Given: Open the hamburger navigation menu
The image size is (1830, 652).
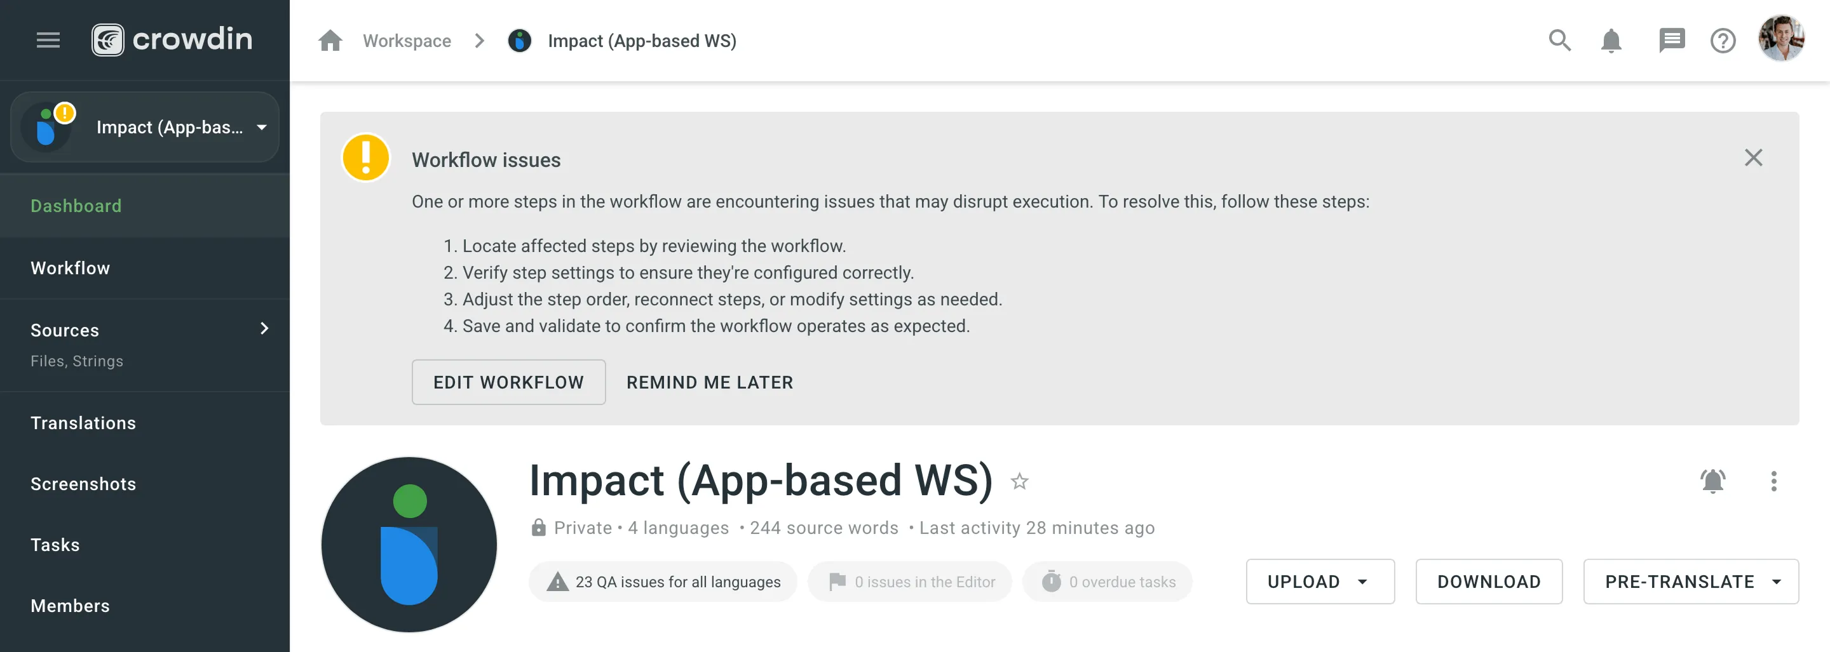Looking at the screenshot, I should [x=48, y=40].
